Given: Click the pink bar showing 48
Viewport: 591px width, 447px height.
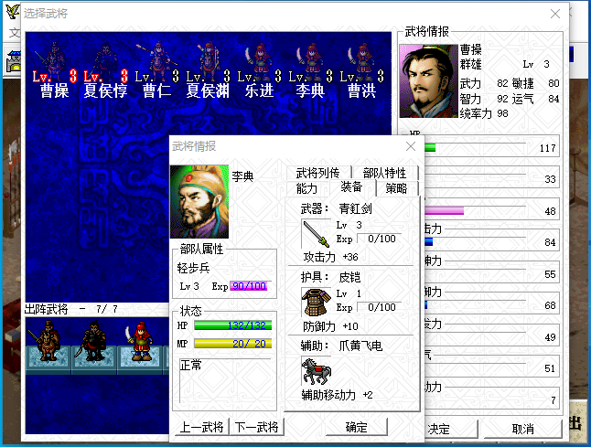Looking at the screenshot, I should pyautogui.click(x=475, y=210).
